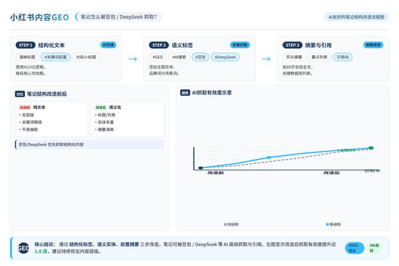
Task: Click the 清晰标题 tag
Action: click(27, 57)
